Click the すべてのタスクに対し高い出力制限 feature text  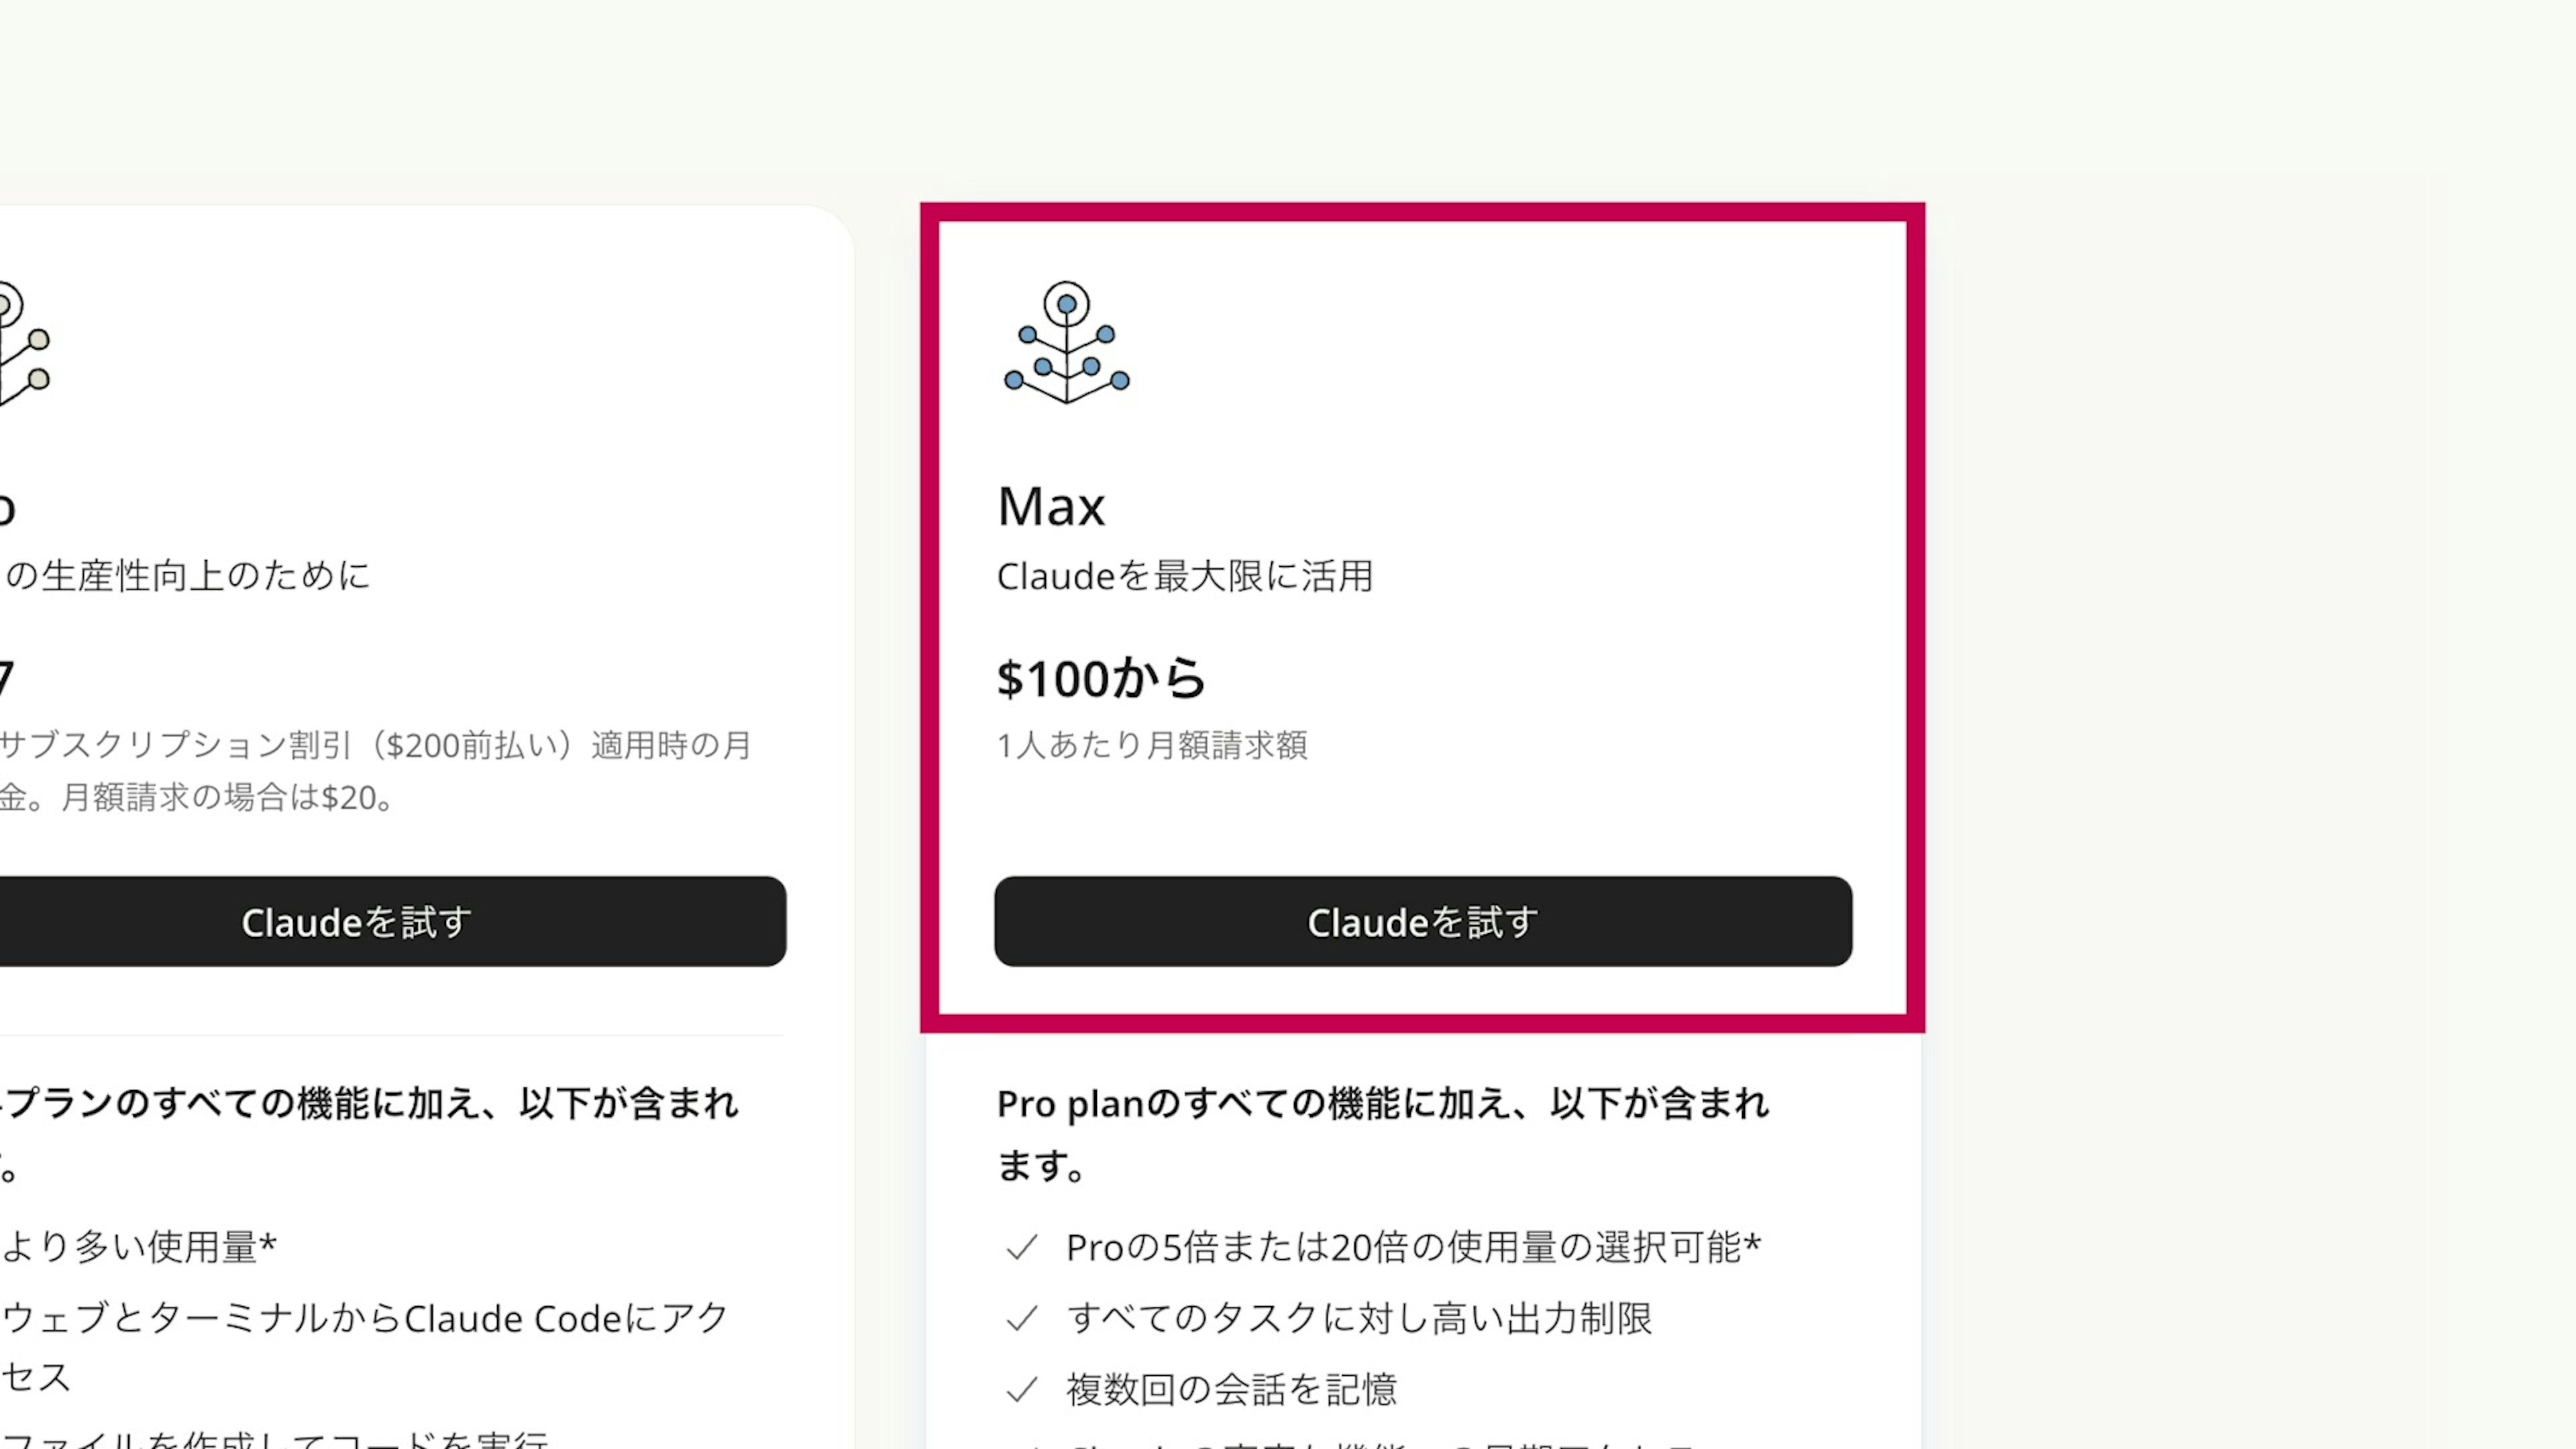(x=1359, y=1319)
